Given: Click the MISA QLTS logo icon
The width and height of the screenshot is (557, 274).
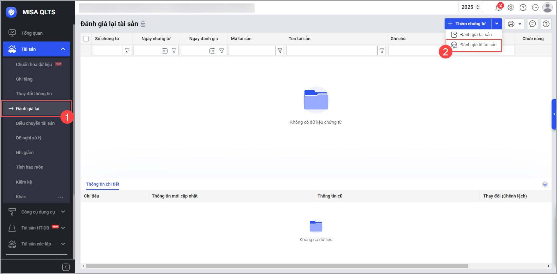Looking at the screenshot, I should click(11, 12).
